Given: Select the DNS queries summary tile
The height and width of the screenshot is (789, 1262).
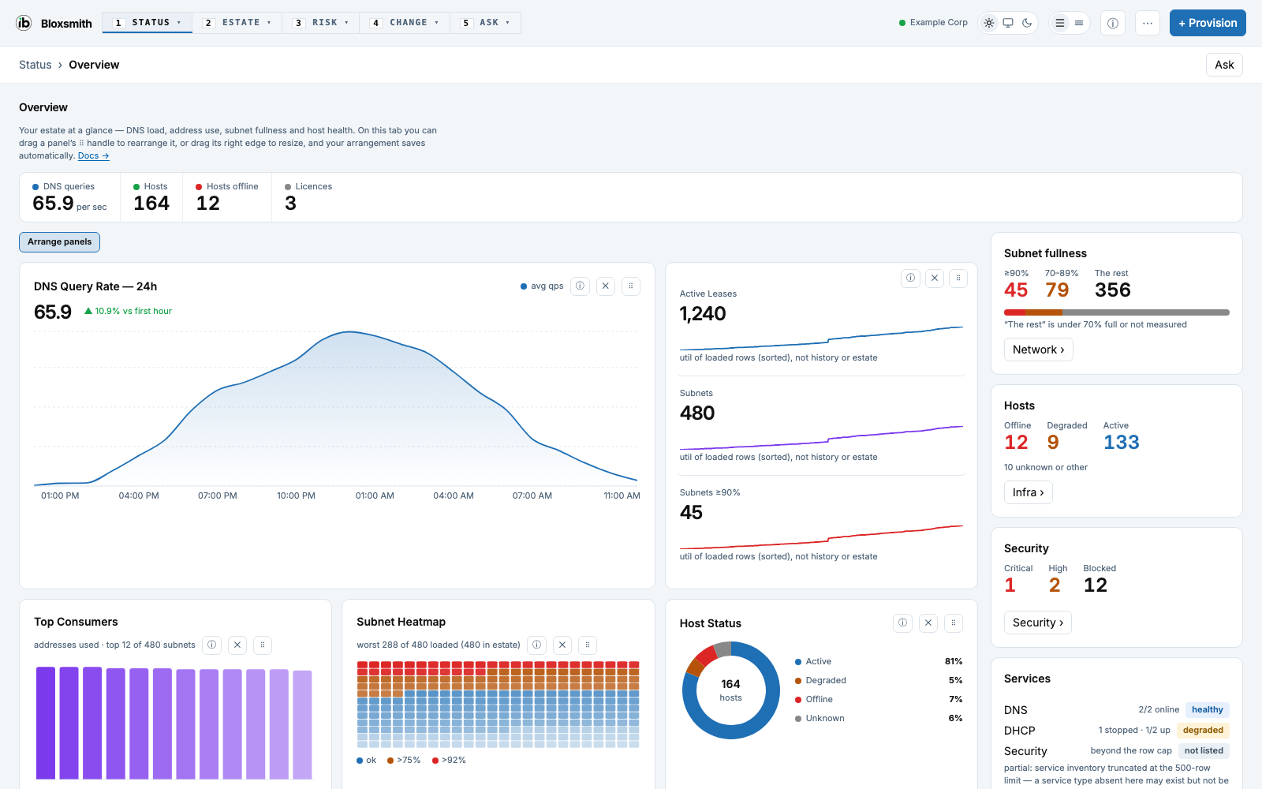Looking at the screenshot, I should 70,197.
